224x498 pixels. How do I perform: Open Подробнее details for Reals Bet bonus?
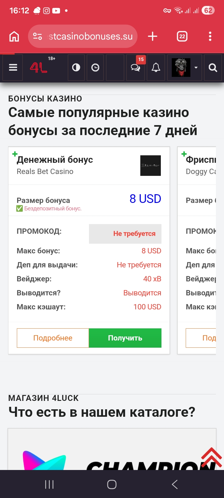[x=53, y=338]
